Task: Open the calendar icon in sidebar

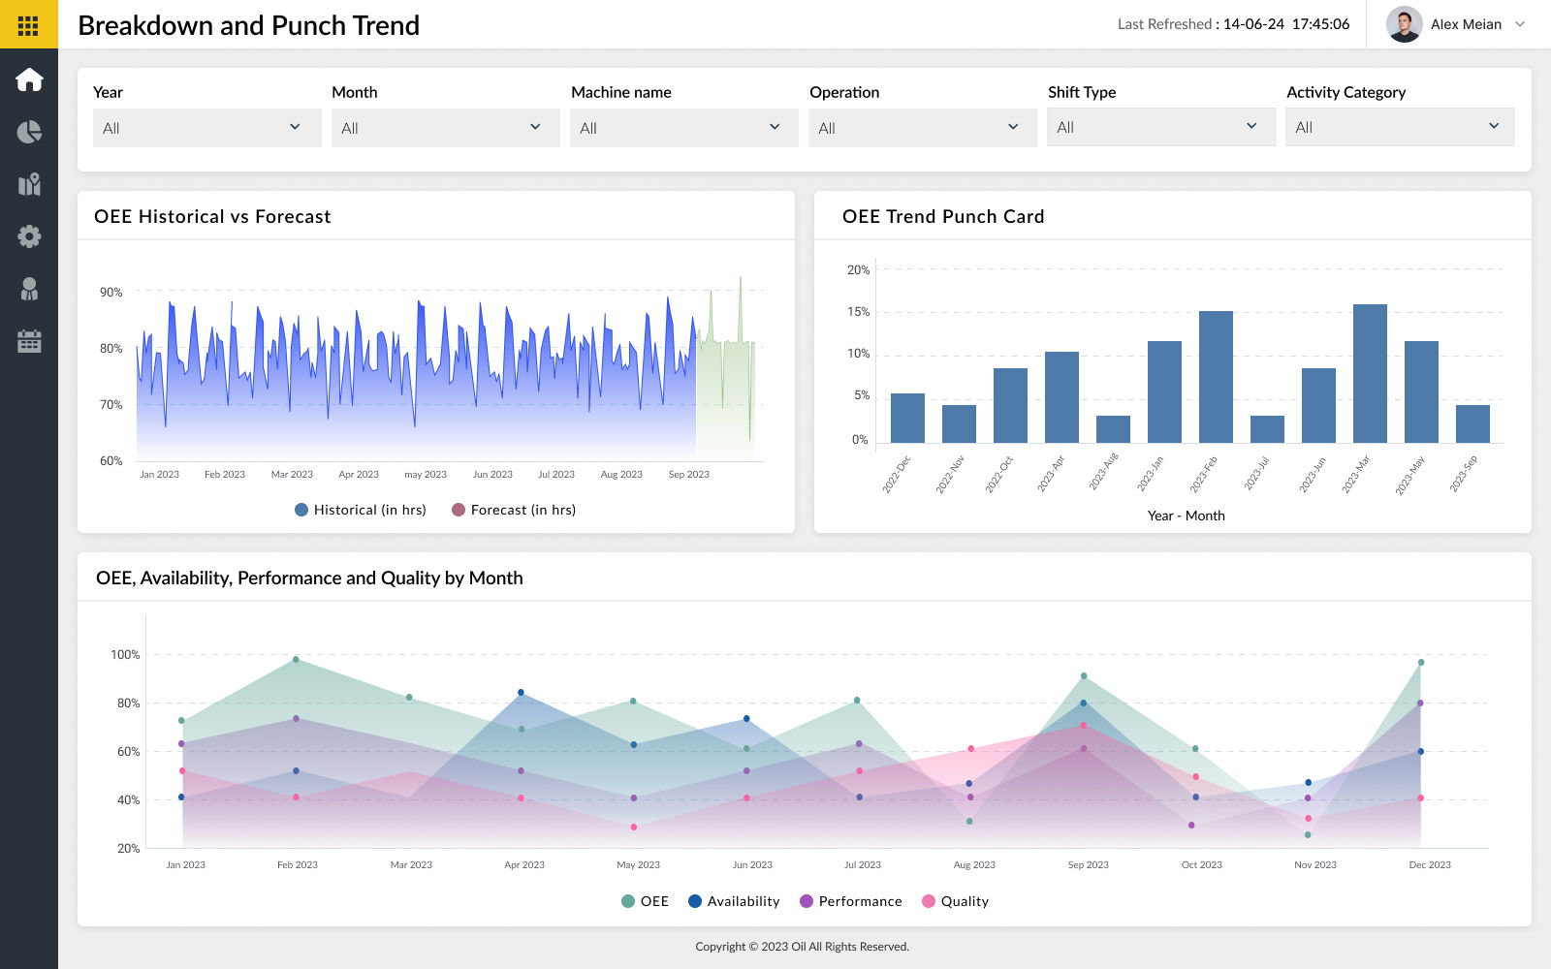Action: click(x=29, y=341)
